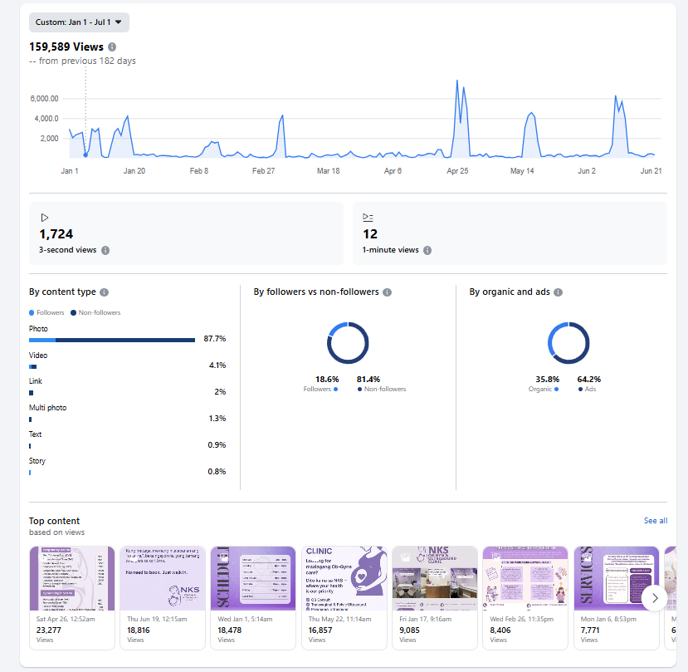This screenshot has height=672, width=688.
Task: Click the 8,406 views count
Action: pyautogui.click(x=500, y=630)
